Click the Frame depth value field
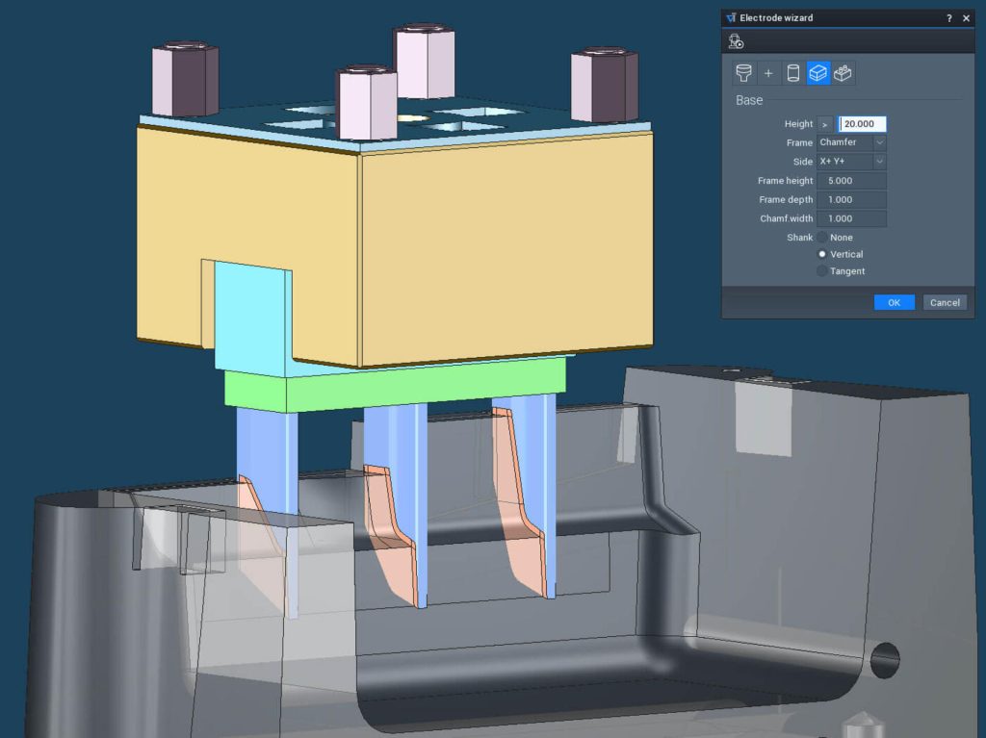Image resolution: width=986 pixels, height=738 pixels. [851, 200]
